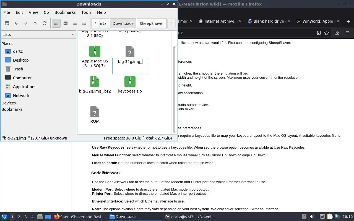This screenshot has width=354, height=221.
Task: Open a new tab in file manager
Action: (x=7, y=23)
